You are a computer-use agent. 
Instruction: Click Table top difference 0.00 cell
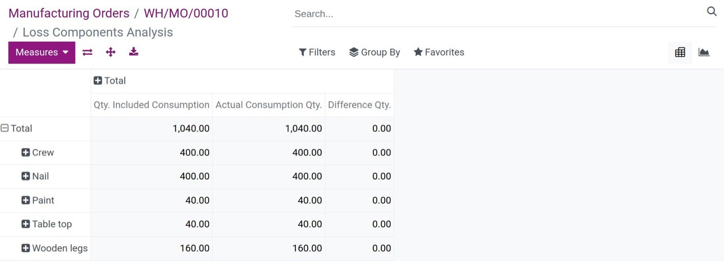[359, 224]
